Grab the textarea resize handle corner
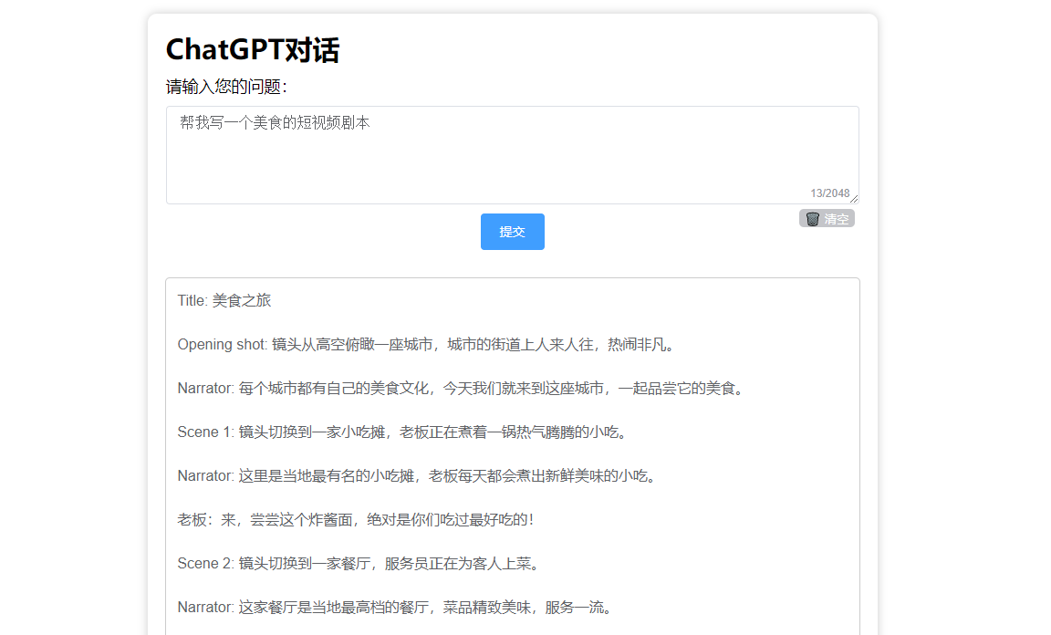The height and width of the screenshot is (635, 1051). click(x=854, y=199)
